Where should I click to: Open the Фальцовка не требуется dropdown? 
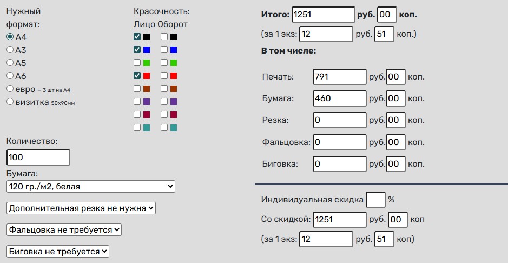click(64, 229)
